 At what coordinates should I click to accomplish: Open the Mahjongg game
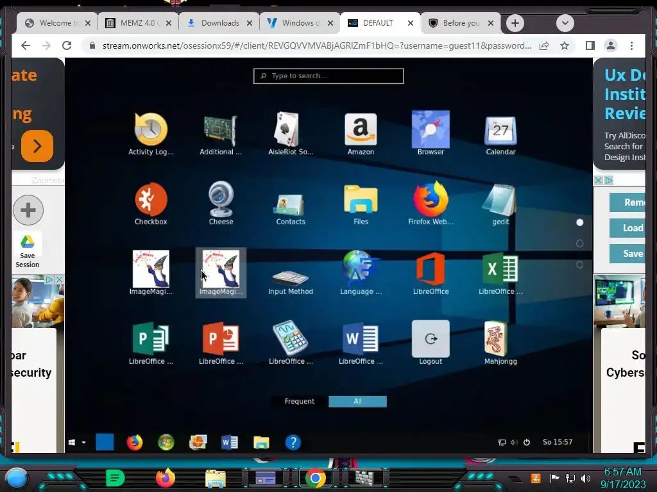pyautogui.click(x=500, y=343)
